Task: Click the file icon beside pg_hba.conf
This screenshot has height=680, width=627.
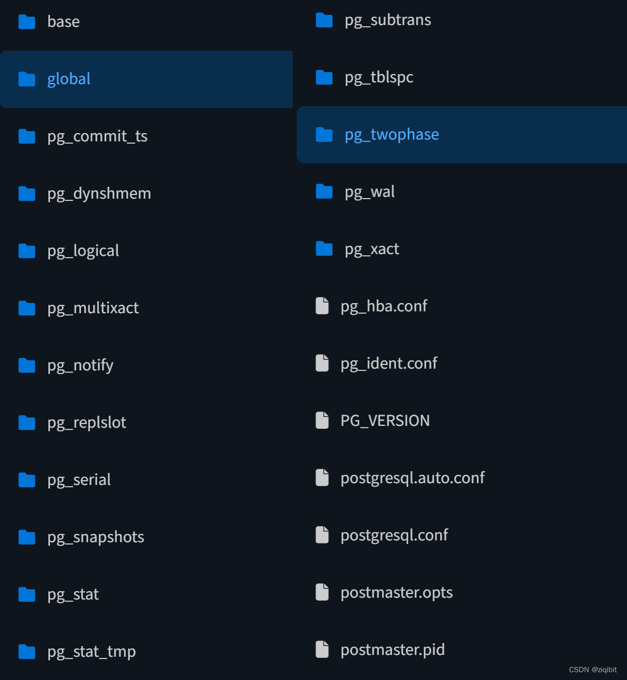Action: tap(322, 306)
